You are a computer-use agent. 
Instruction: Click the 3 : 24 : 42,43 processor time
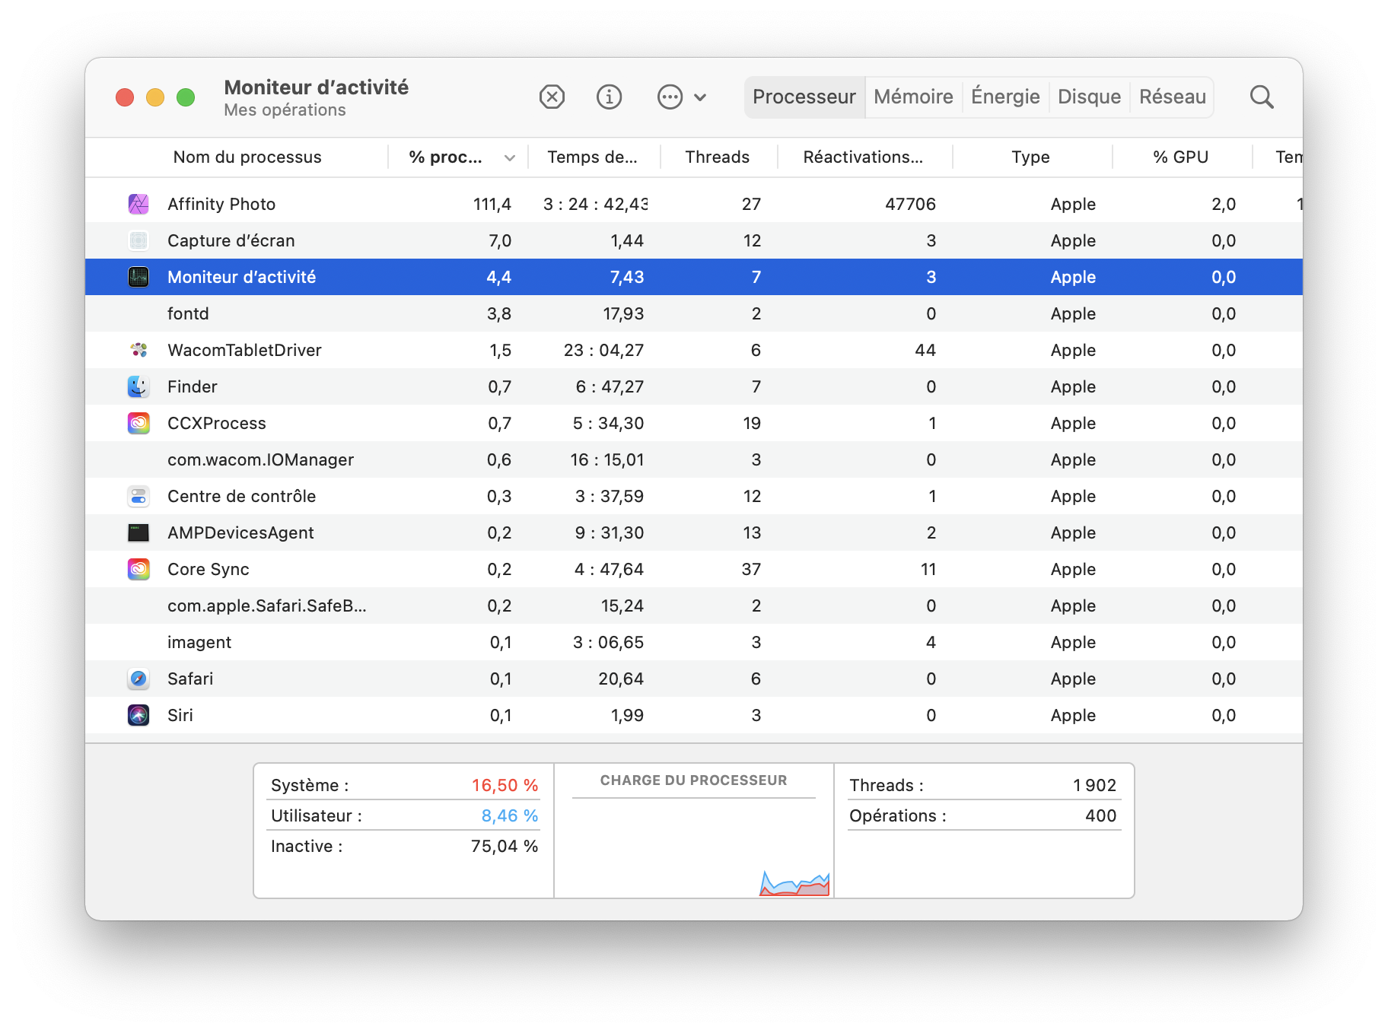coord(595,204)
